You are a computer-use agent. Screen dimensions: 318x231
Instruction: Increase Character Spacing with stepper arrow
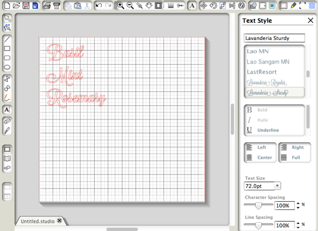point(298,203)
